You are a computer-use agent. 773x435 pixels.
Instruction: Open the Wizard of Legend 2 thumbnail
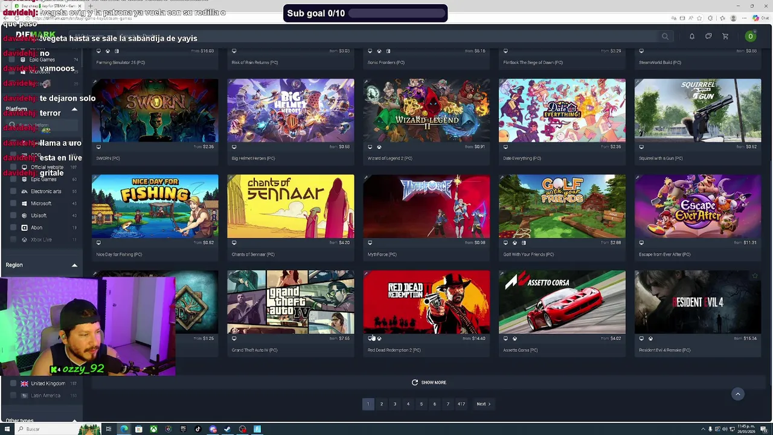point(426,111)
